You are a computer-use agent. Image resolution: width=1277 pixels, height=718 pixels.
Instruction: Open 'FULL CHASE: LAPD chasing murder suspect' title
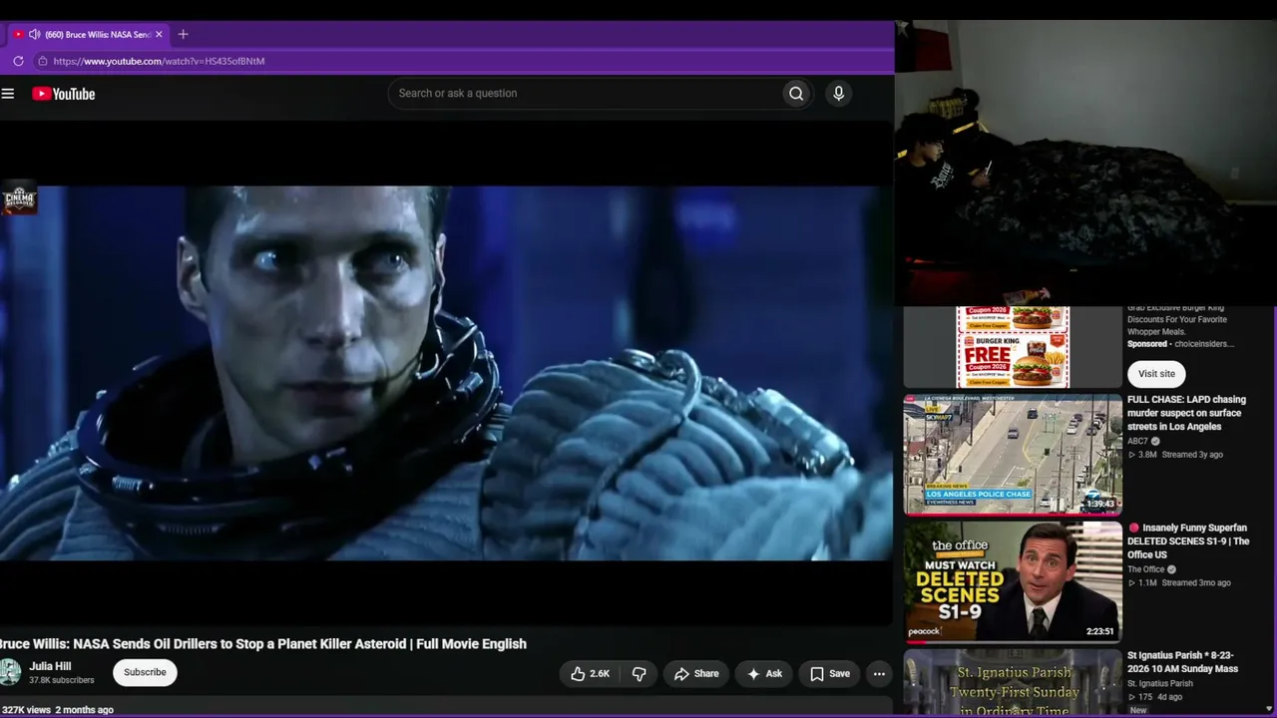1186,413
